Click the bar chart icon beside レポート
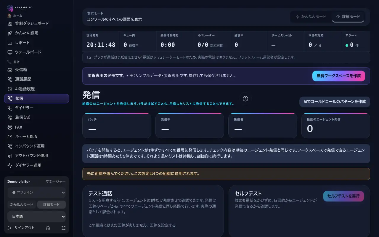The image size is (379, 237). (10, 43)
